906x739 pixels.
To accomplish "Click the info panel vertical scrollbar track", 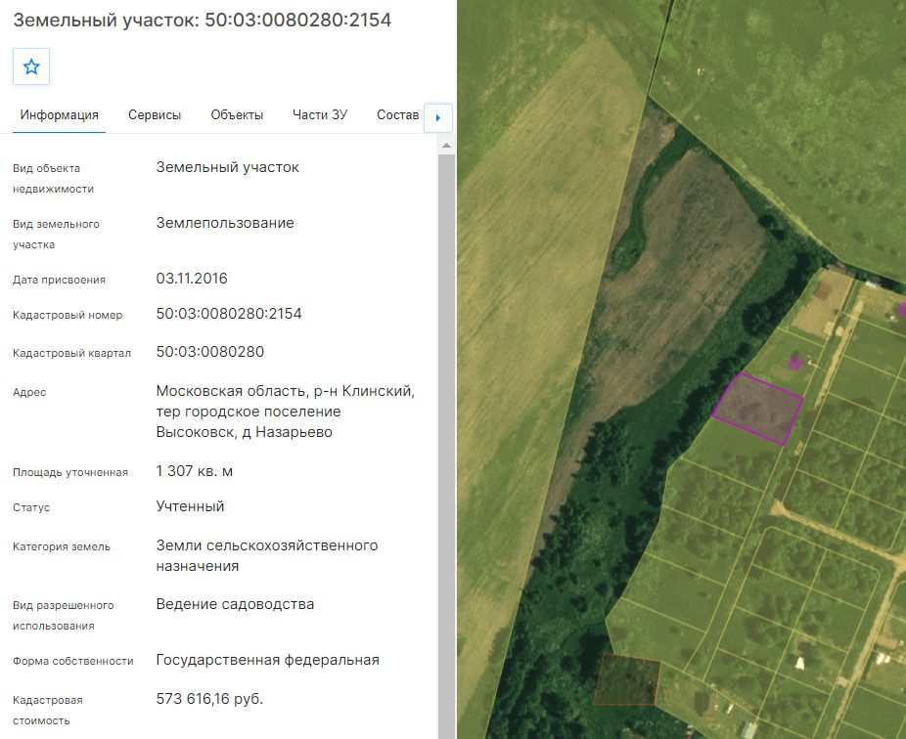I will 446,446.
